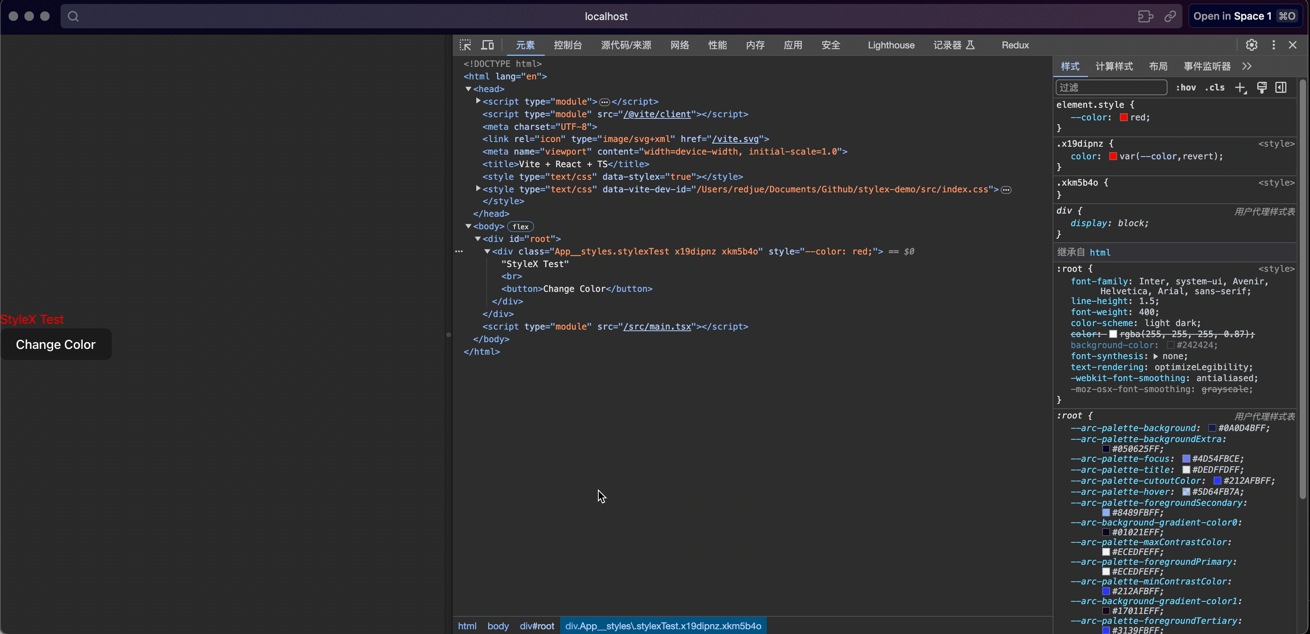Open DevTools settings gear
Viewport: 1310px width, 634px height.
pos(1251,45)
